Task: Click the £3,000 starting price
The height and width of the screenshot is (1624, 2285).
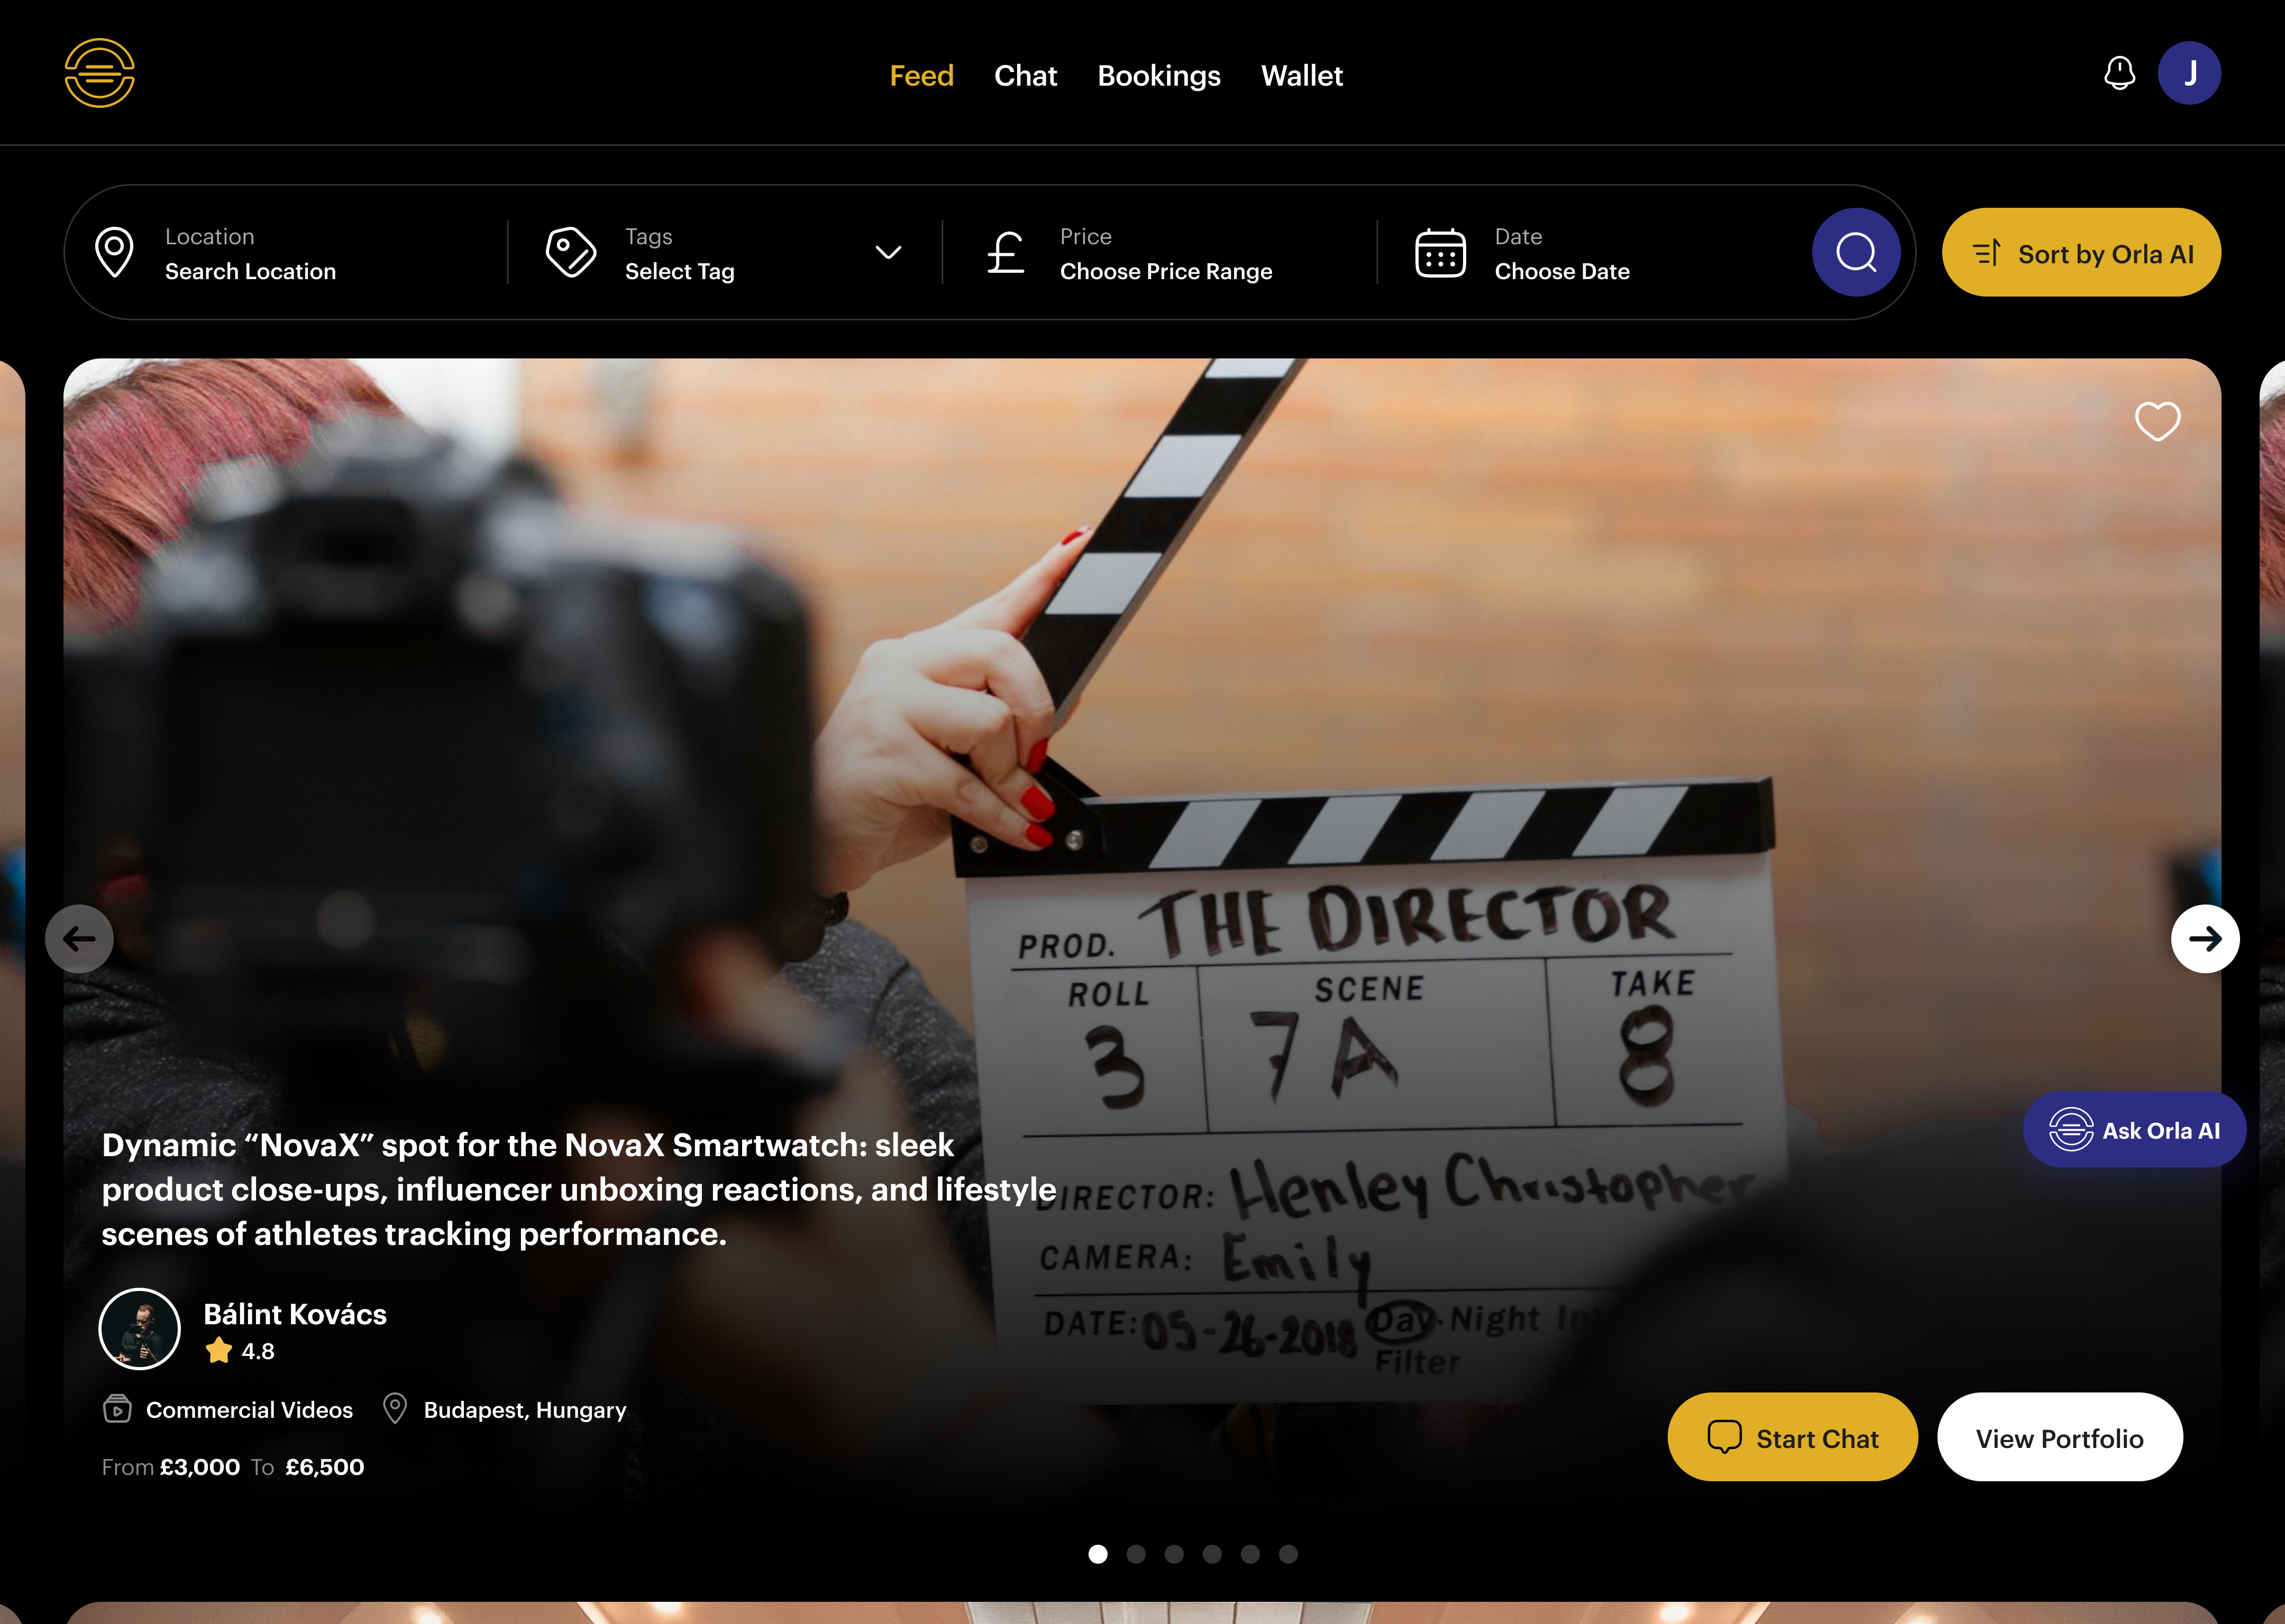Action: coord(199,1467)
